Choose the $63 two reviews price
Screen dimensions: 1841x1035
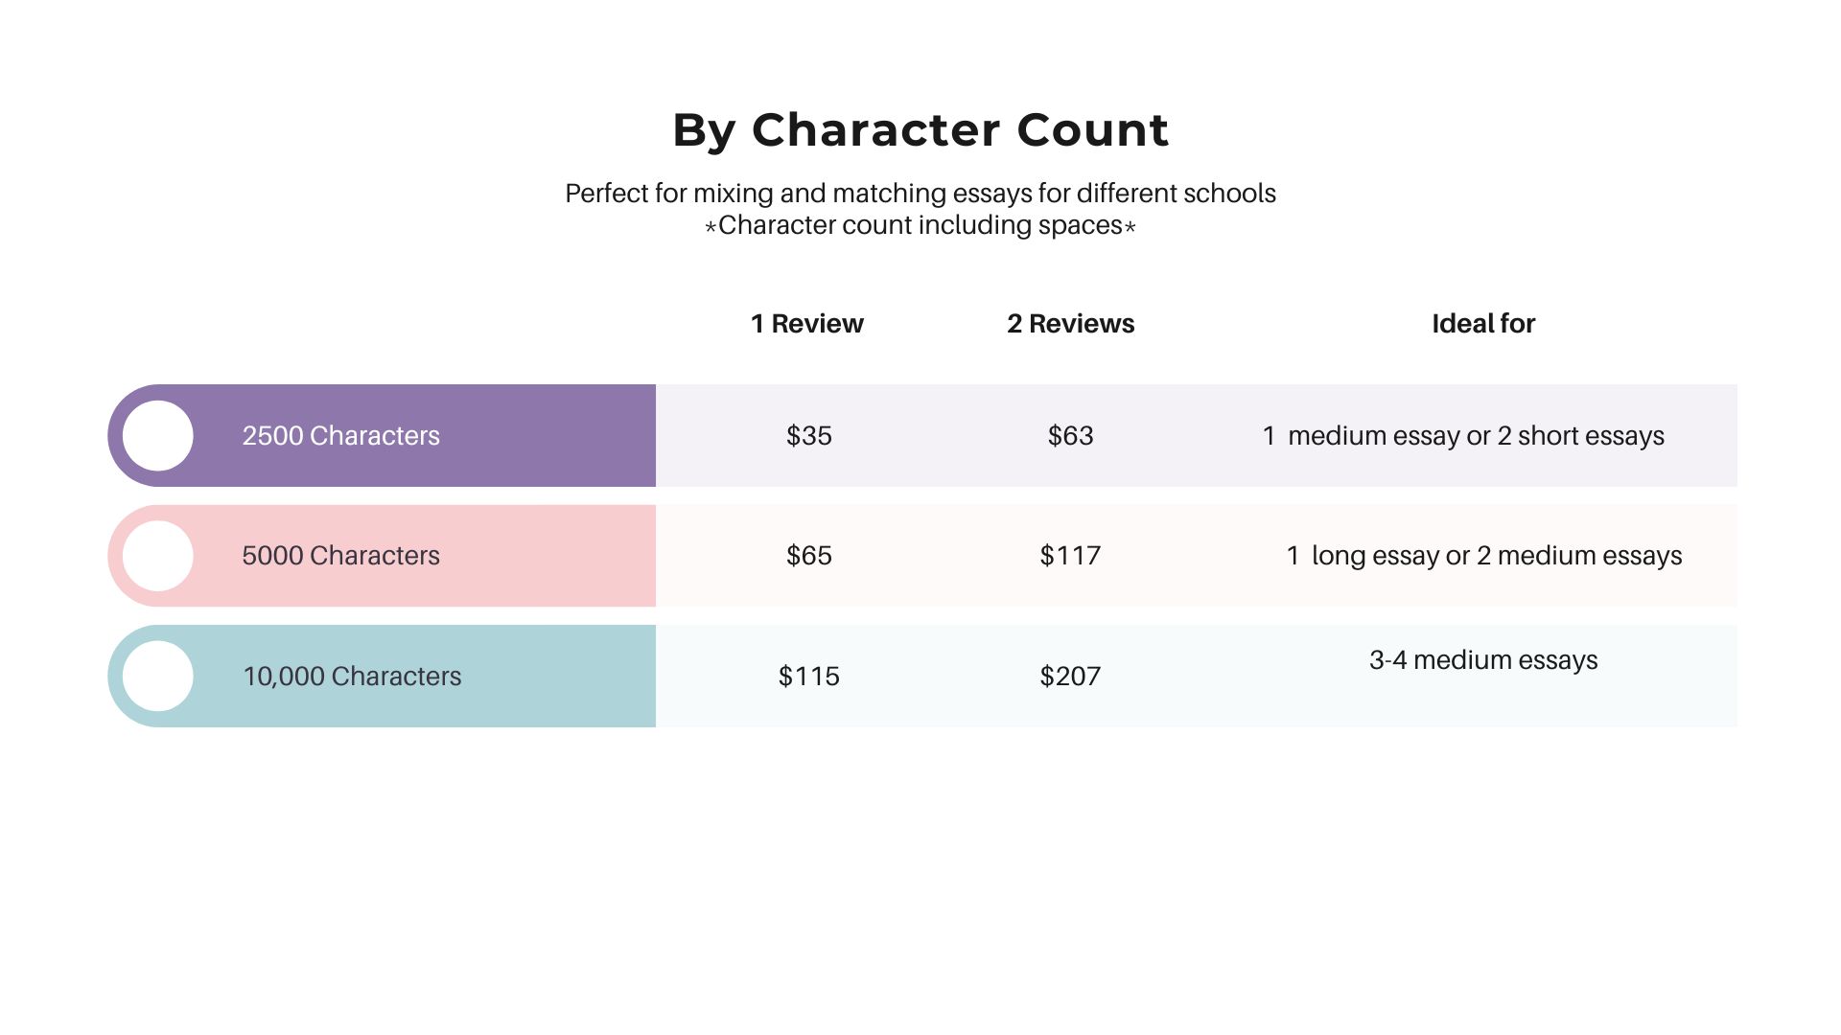point(1070,436)
